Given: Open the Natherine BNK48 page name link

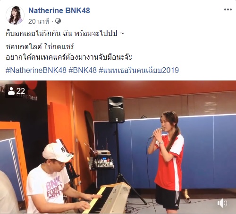Looking at the screenshot, I should tap(59, 10).
